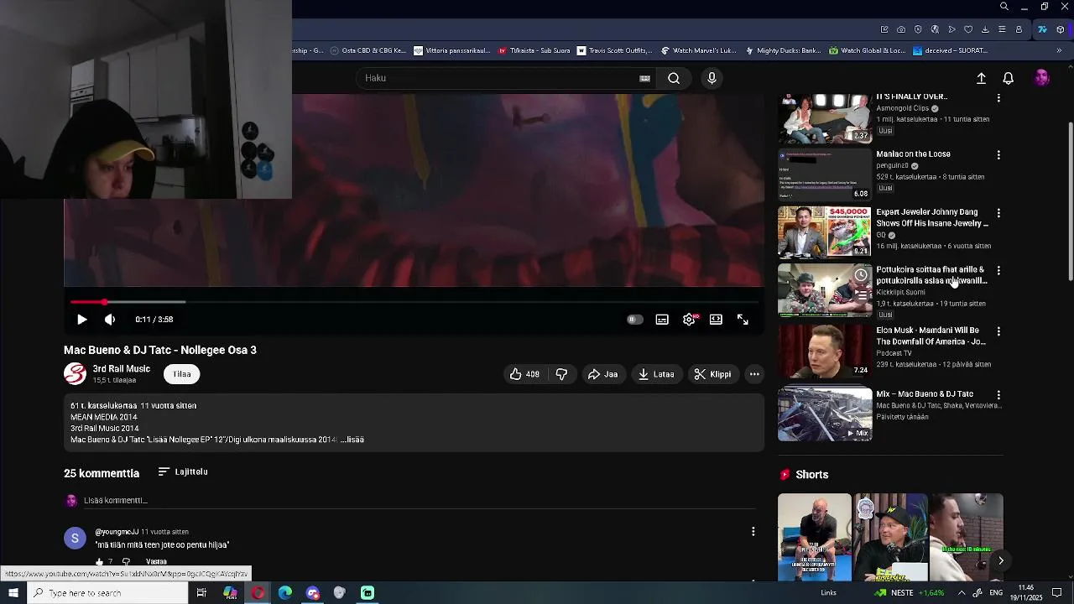Viewport: 1074px width, 604px height.
Task: Open browser heart bookmarks icon
Action: coord(968,29)
